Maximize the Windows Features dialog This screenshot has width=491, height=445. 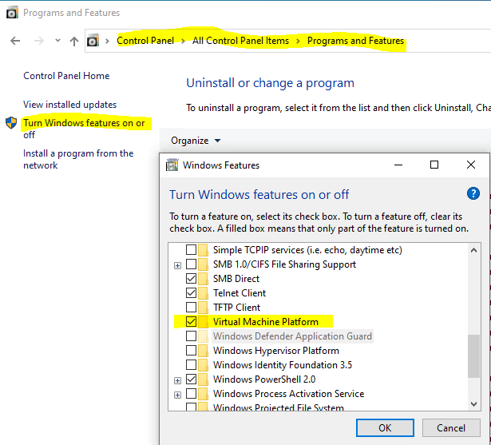[434, 165]
